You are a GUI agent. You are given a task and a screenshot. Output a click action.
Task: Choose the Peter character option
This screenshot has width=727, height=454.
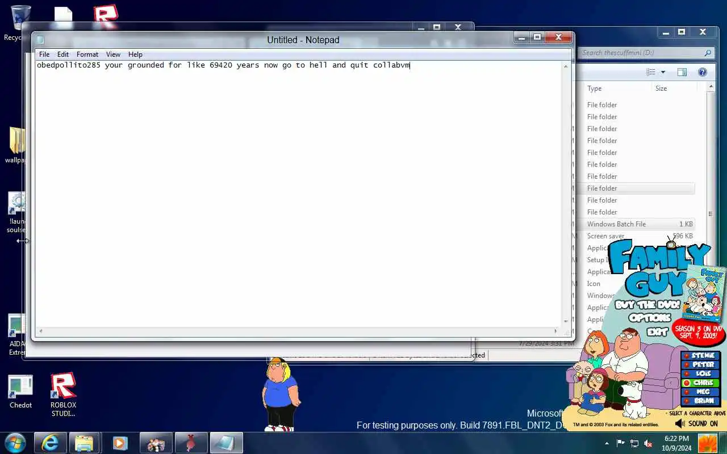tap(699, 364)
